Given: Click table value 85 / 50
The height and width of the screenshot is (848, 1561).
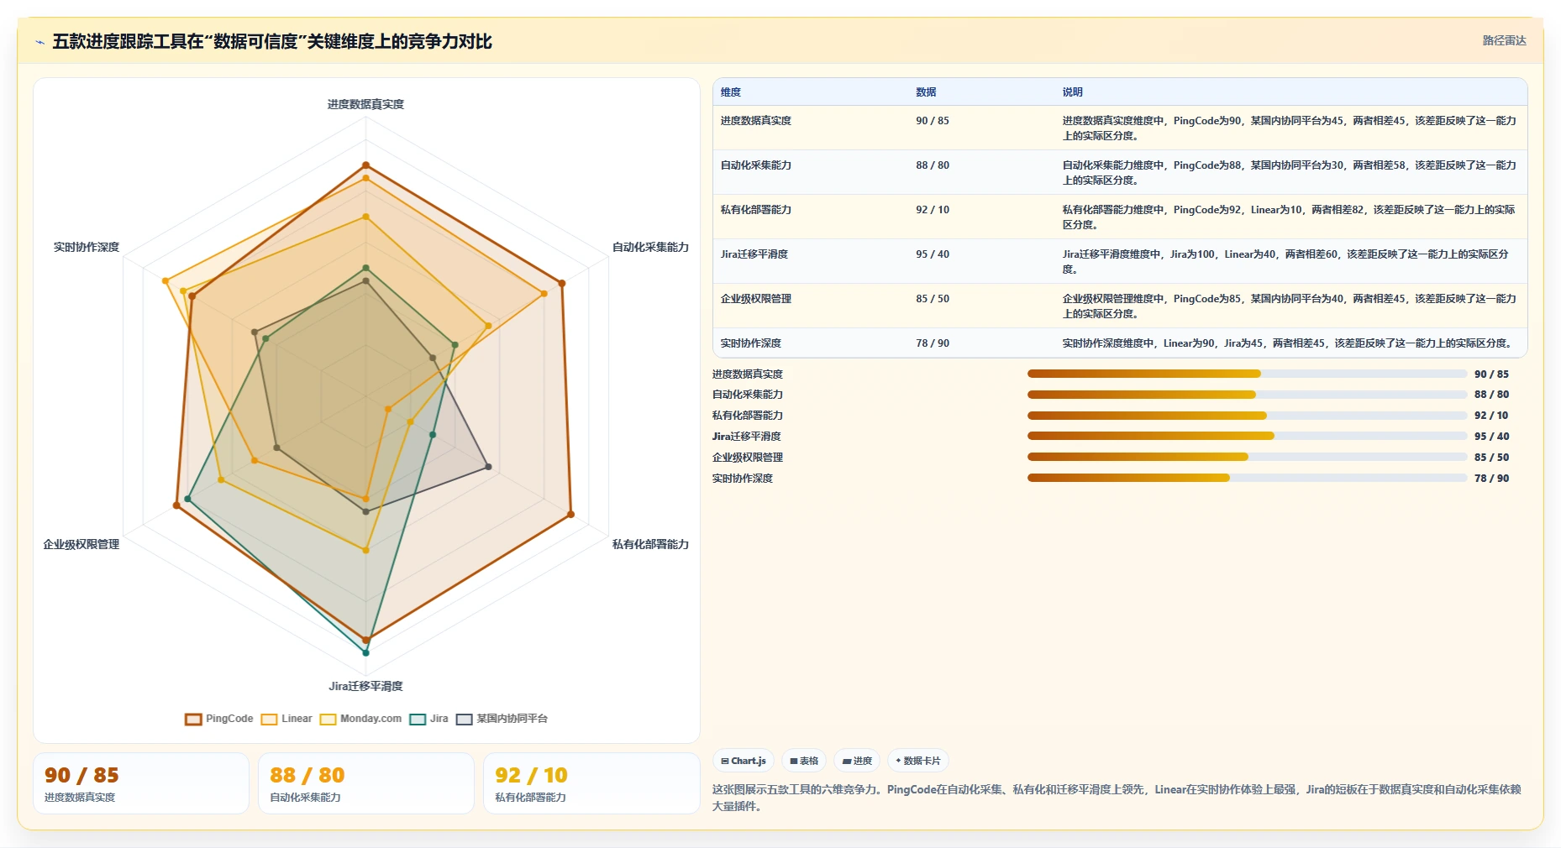Looking at the screenshot, I should tap(933, 299).
